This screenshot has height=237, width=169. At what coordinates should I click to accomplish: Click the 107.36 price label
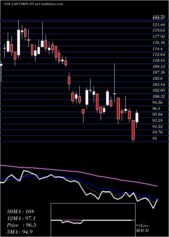tap(159, 72)
